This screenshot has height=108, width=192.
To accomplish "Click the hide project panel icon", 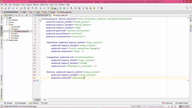I will coord(30,15).
